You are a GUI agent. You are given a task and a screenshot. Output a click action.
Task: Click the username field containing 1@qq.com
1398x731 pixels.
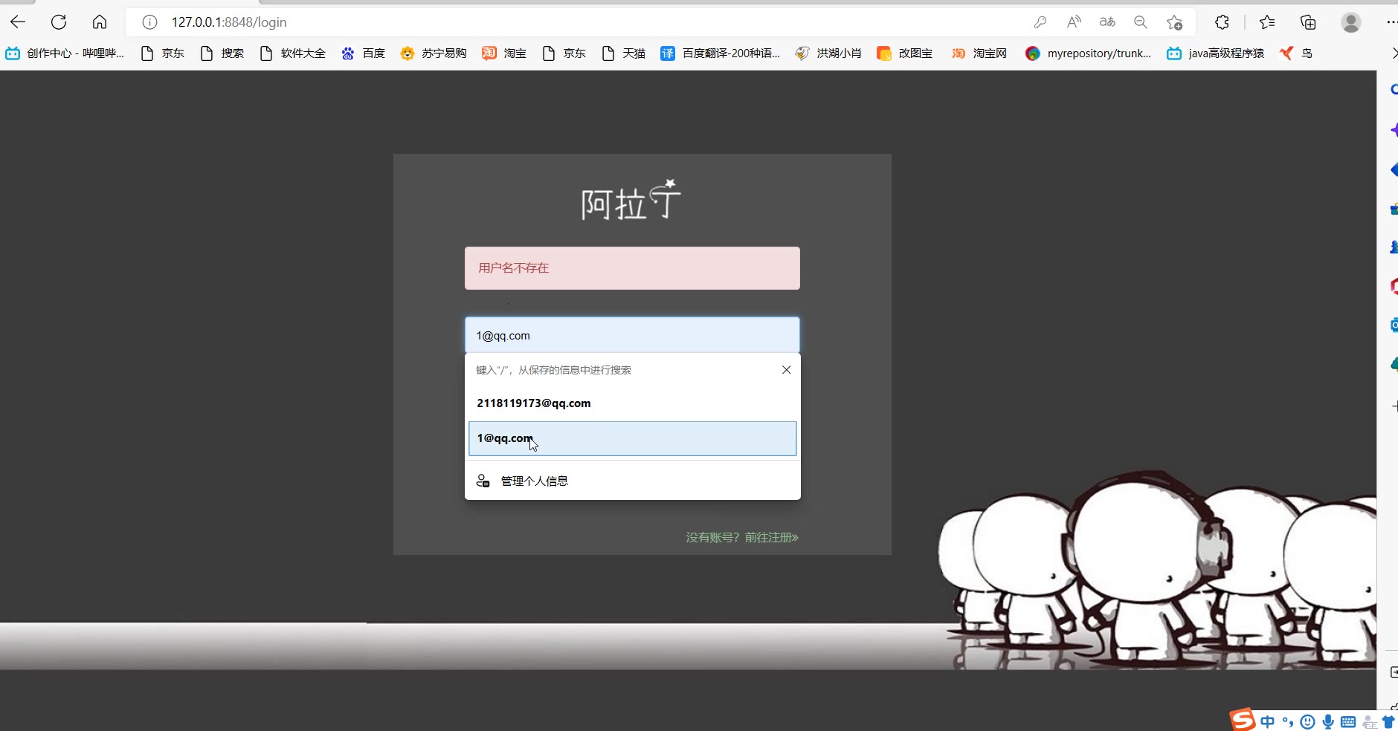(x=632, y=336)
